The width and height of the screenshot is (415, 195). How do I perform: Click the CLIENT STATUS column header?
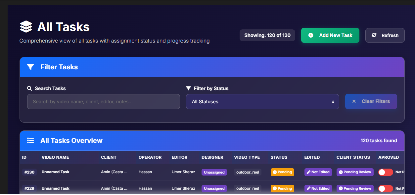pyautogui.click(x=353, y=157)
